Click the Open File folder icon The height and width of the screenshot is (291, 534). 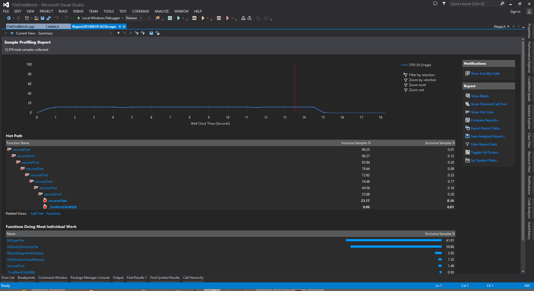(x=36, y=18)
